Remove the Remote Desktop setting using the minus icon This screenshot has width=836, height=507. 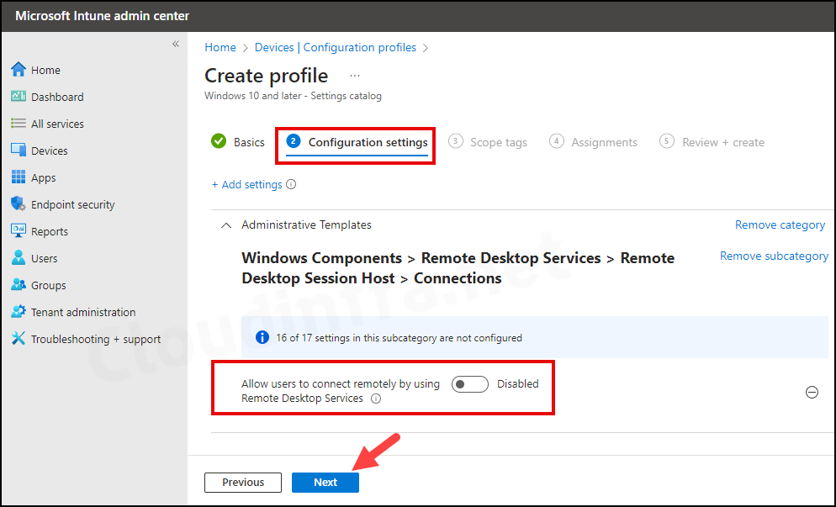[x=812, y=392]
